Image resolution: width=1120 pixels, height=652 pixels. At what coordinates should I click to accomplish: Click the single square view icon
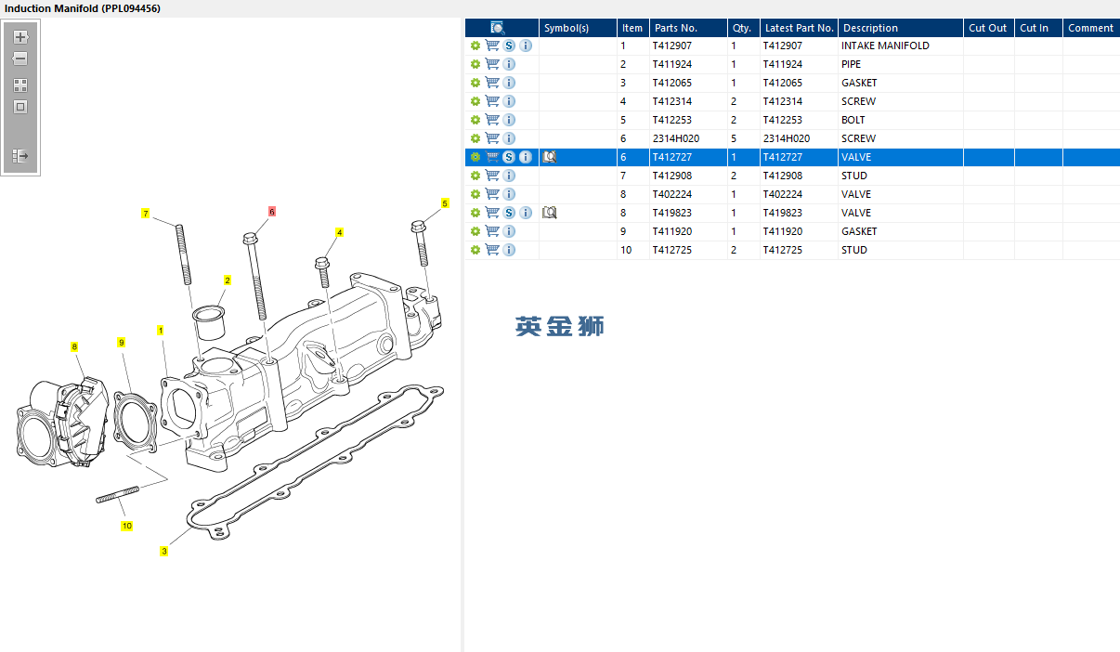[20, 107]
